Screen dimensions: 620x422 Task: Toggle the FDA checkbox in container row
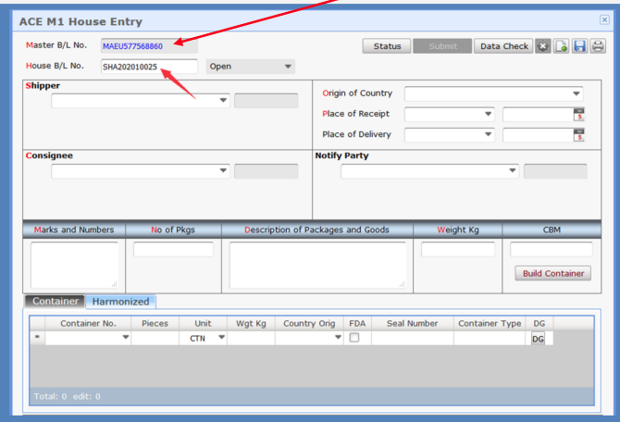click(x=353, y=339)
